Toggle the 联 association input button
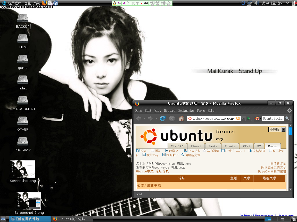This screenshot has width=297, height=222. coord(133,3)
